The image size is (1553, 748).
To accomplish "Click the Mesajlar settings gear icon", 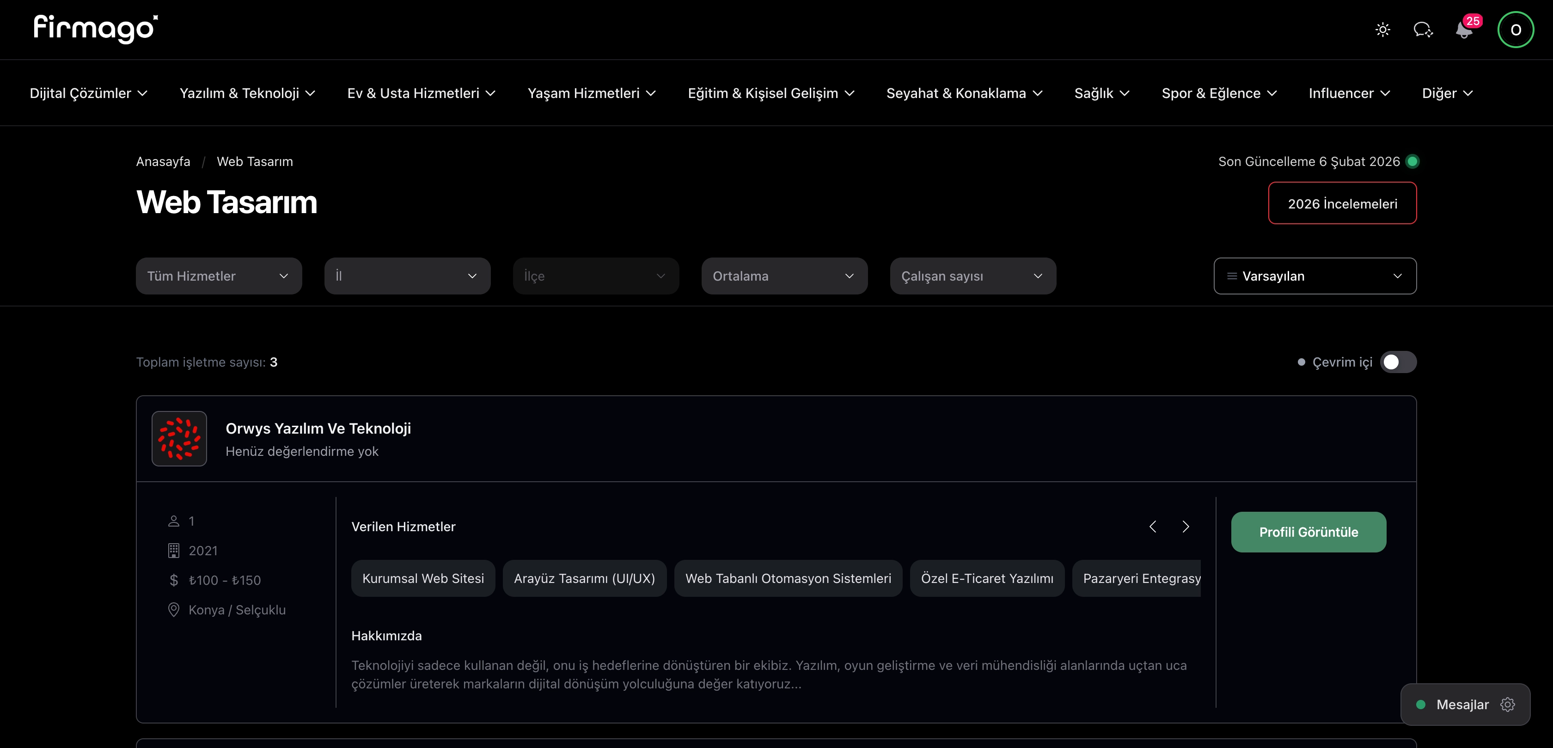I will [1508, 704].
